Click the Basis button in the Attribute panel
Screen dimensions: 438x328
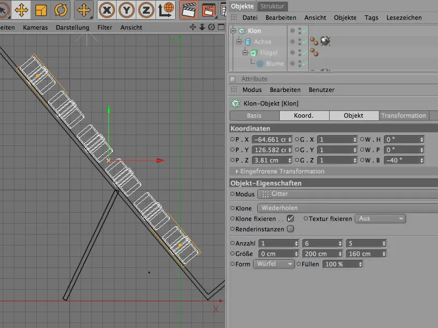[x=254, y=115]
